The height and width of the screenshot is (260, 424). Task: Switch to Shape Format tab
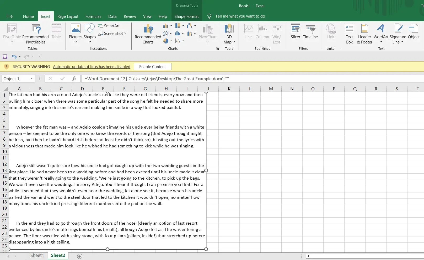coord(187,16)
